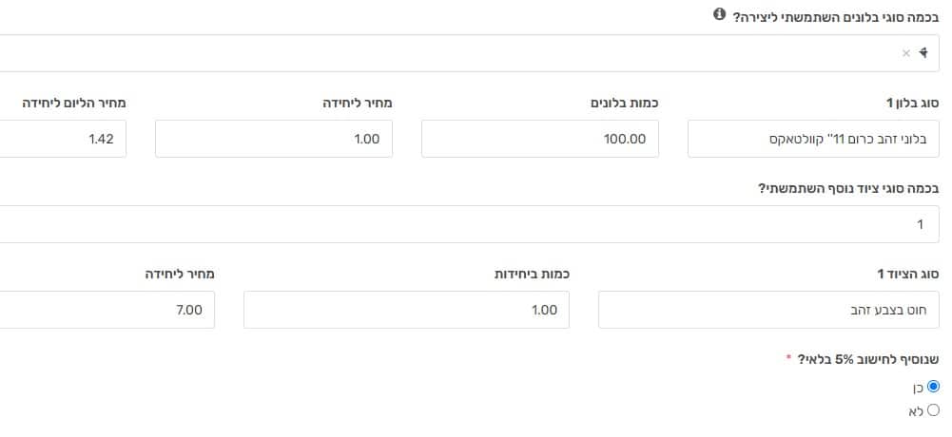Click the balloon unit price field showing 1.00

274,139
